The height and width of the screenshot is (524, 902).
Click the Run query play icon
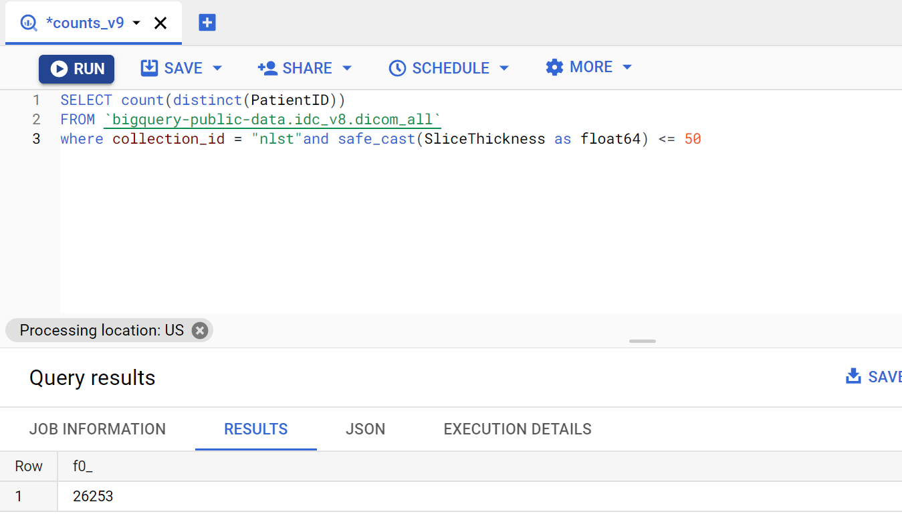pos(60,68)
